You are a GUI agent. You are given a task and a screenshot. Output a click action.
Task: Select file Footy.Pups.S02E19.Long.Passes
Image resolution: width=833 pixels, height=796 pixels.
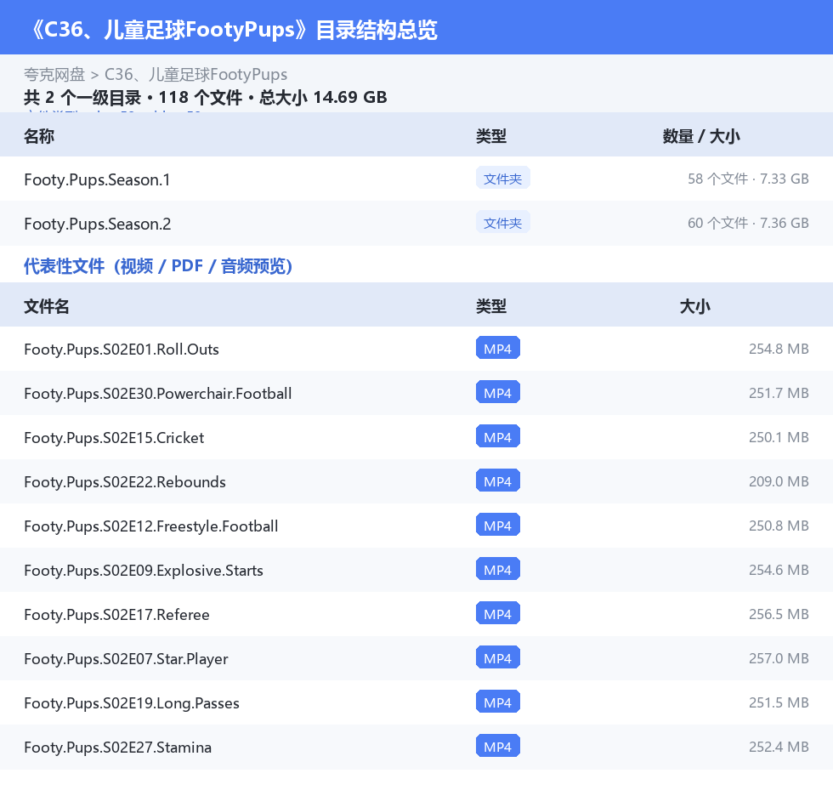131,702
